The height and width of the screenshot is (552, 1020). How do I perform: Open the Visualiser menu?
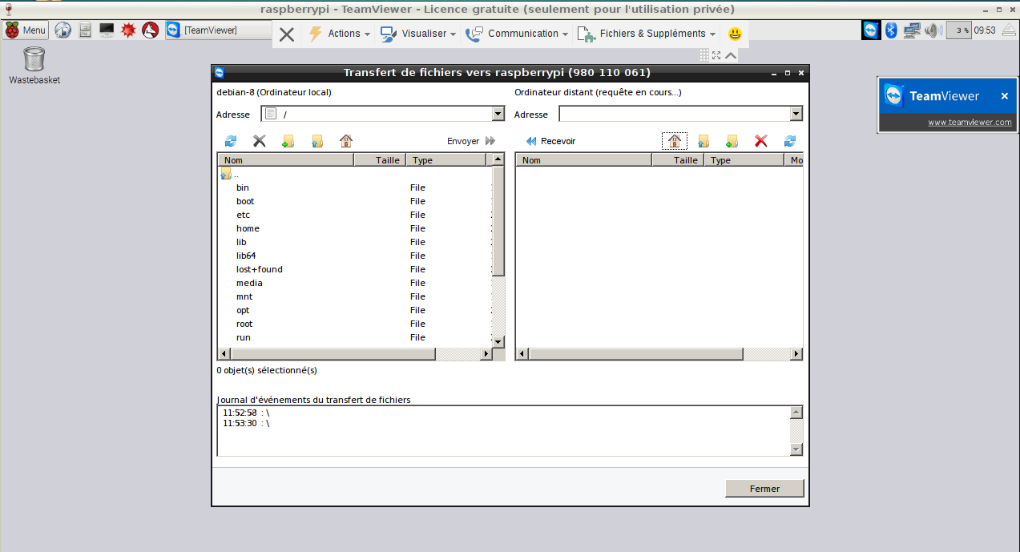pos(418,34)
